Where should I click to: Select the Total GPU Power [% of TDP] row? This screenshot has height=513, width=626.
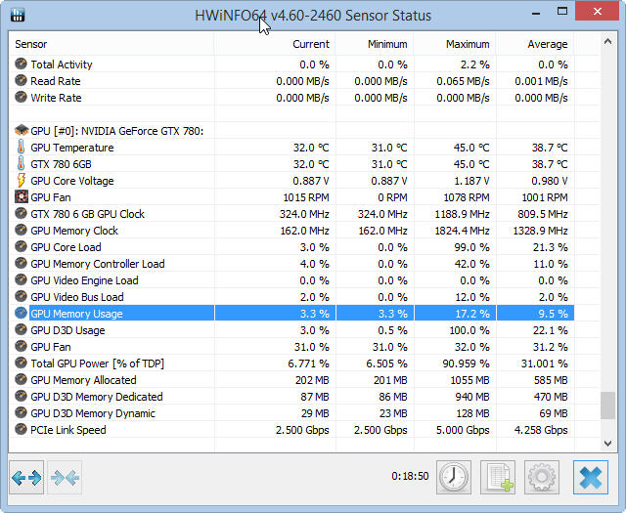point(291,363)
